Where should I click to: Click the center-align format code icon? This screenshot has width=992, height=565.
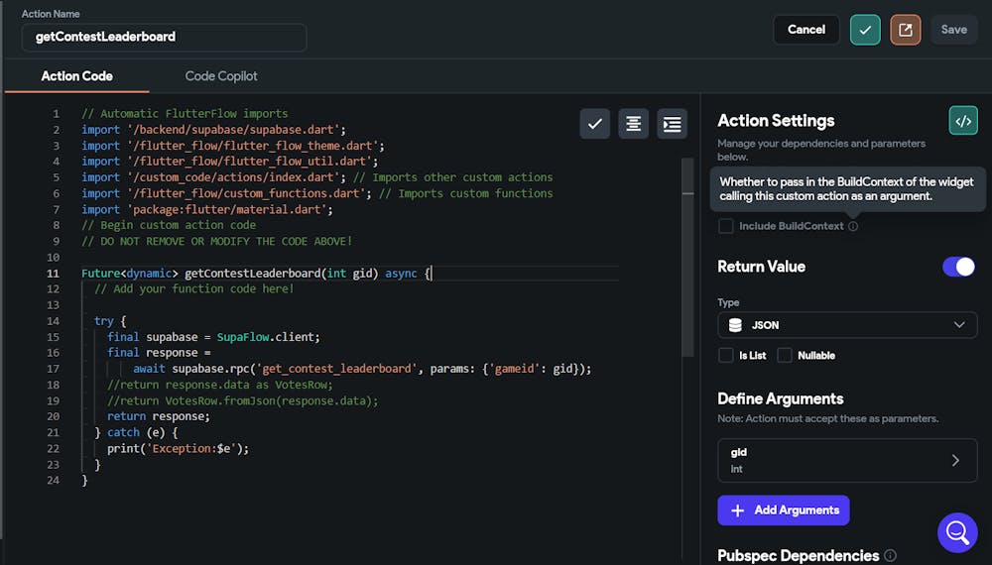pyautogui.click(x=634, y=124)
